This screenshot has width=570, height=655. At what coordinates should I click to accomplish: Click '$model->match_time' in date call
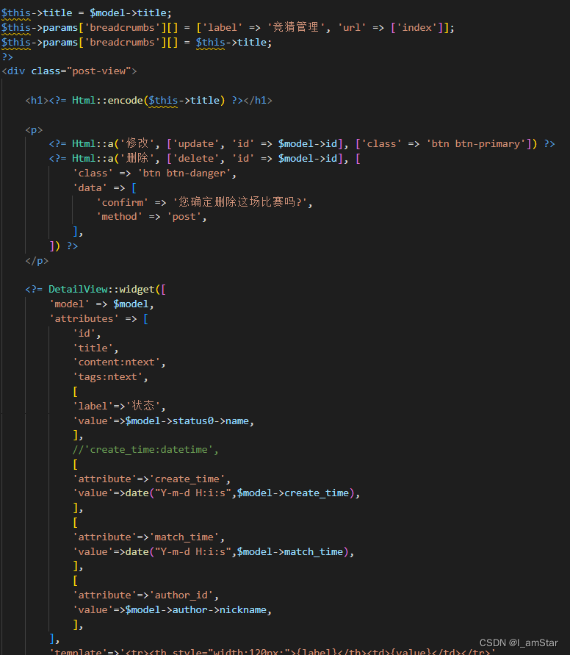coord(290,551)
